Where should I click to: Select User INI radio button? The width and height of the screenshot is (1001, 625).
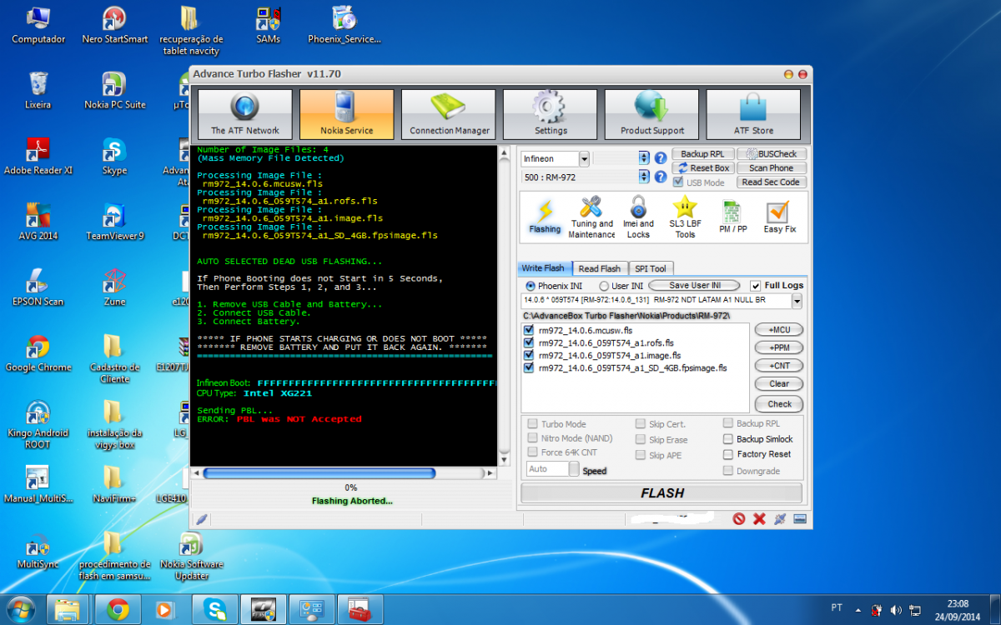click(x=604, y=286)
